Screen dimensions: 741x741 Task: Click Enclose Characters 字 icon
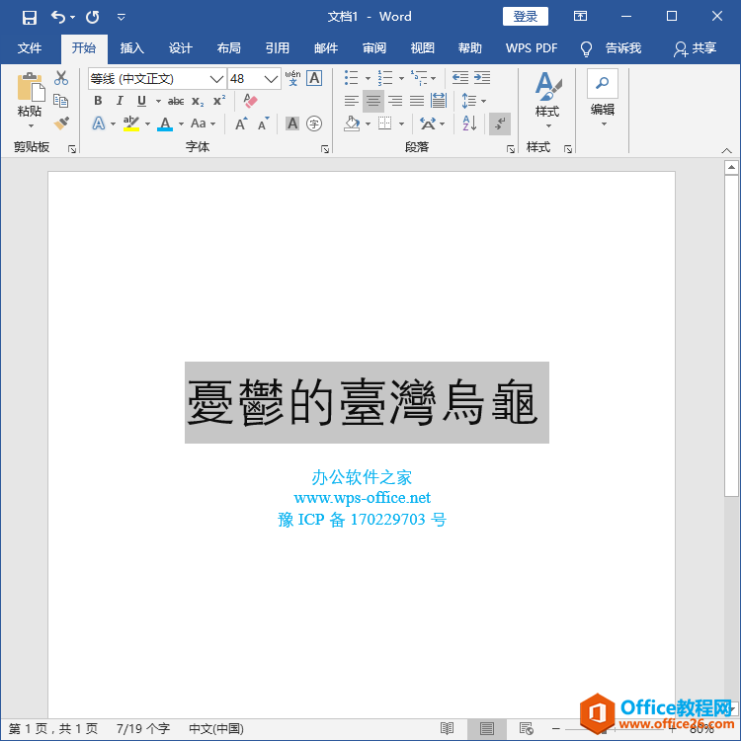314,123
